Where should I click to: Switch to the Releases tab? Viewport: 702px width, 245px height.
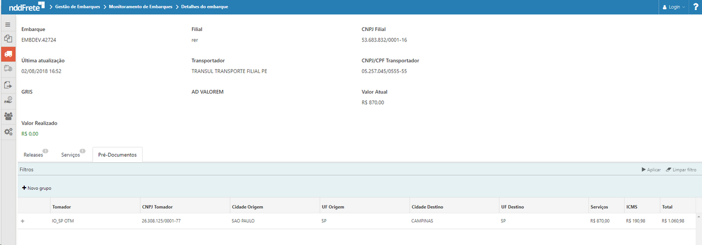[x=33, y=155]
